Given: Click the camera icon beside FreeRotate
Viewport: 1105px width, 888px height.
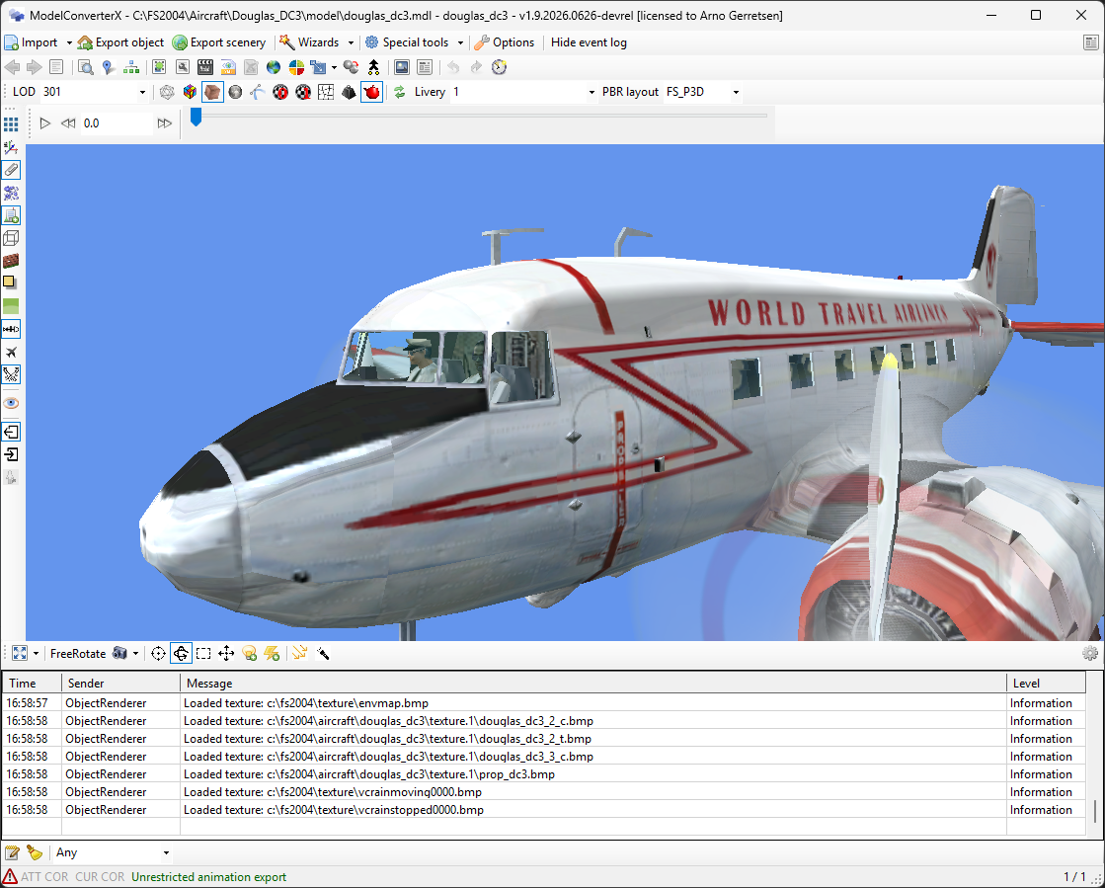Looking at the screenshot, I should point(120,653).
